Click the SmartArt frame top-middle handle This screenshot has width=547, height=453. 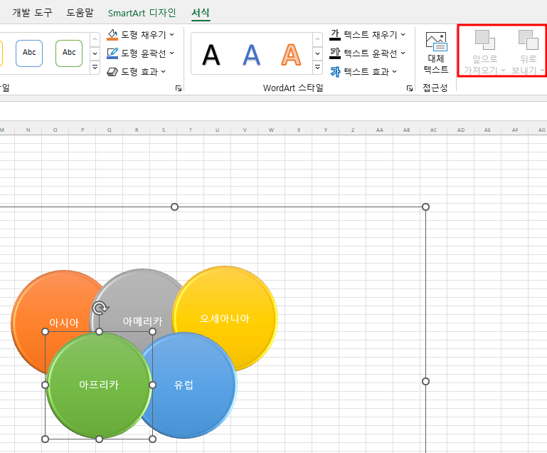click(174, 207)
